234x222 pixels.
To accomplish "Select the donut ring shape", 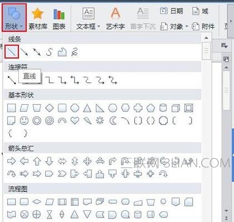I will point(37,120).
